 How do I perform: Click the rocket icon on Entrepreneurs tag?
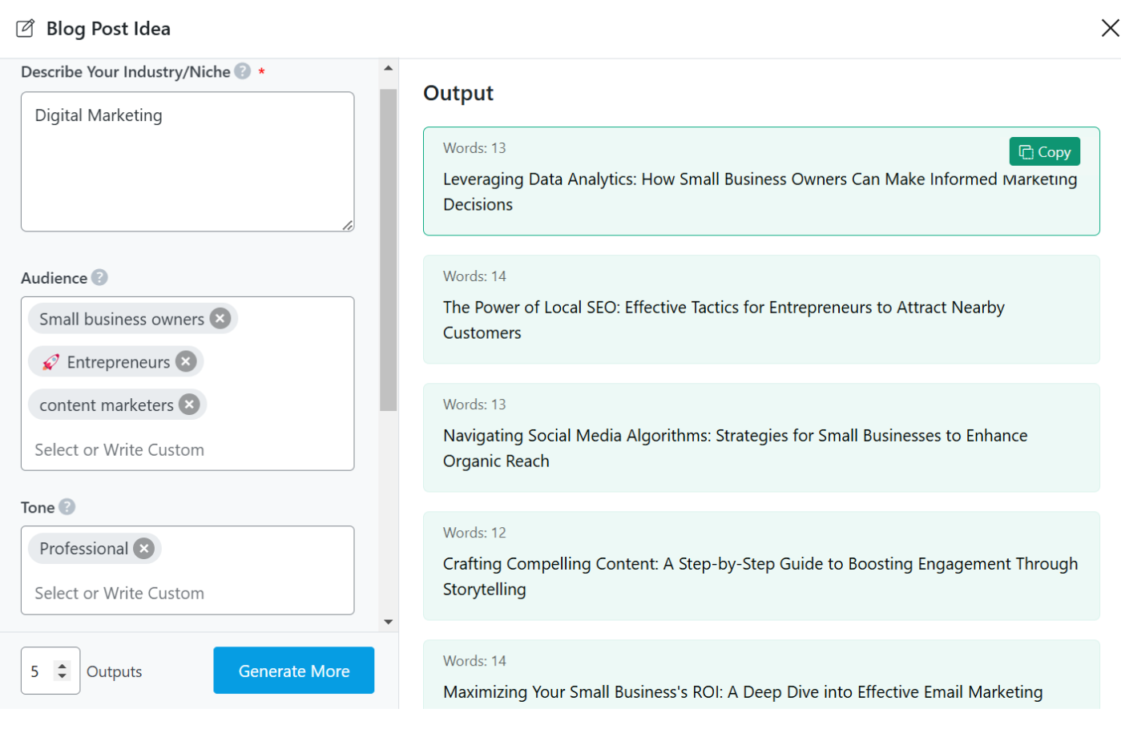(50, 361)
